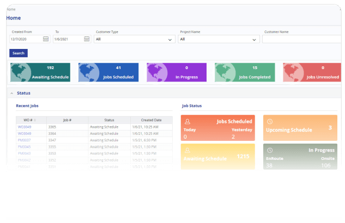Click the Upcoming Schedule count 3
This screenshot has width=345, height=223.
point(330,128)
